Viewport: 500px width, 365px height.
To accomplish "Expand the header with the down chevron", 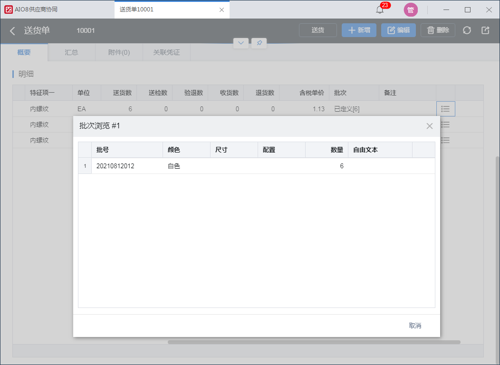I will pos(241,43).
